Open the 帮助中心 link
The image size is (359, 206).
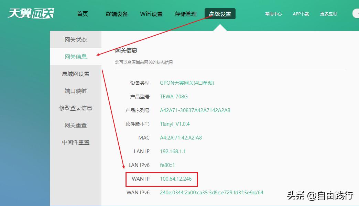274,14
